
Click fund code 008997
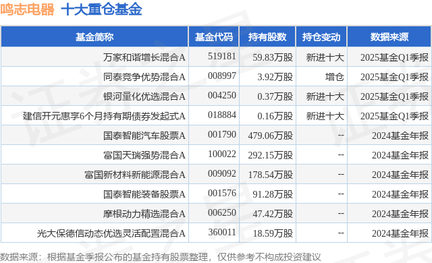222,76
